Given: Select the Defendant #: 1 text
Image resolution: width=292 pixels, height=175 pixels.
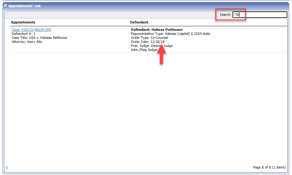Looking at the screenshot, I should click(24, 34).
